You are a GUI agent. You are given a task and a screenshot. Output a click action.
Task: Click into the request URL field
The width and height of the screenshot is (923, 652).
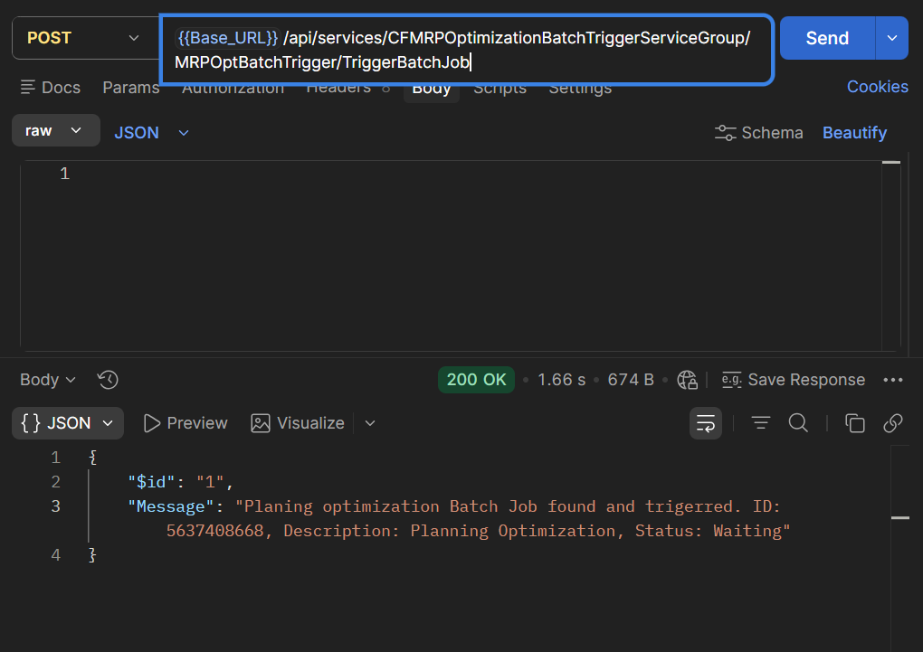pos(467,50)
